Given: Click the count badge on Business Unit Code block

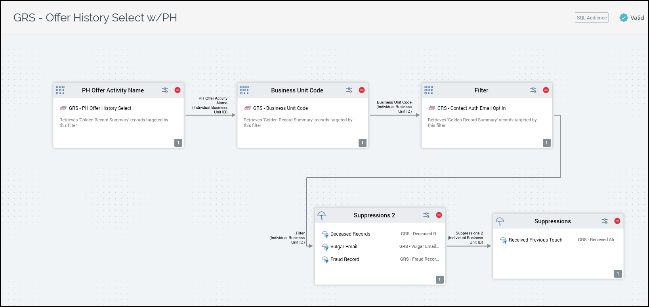Looking at the screenshot, I should [362, 143].
